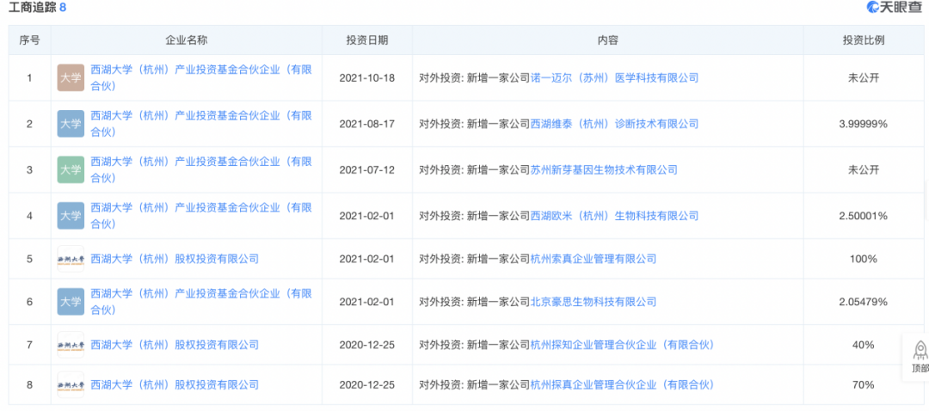Click the date 2021-08-17
Screen dimensions: 929x411
[x=367, y=124]
